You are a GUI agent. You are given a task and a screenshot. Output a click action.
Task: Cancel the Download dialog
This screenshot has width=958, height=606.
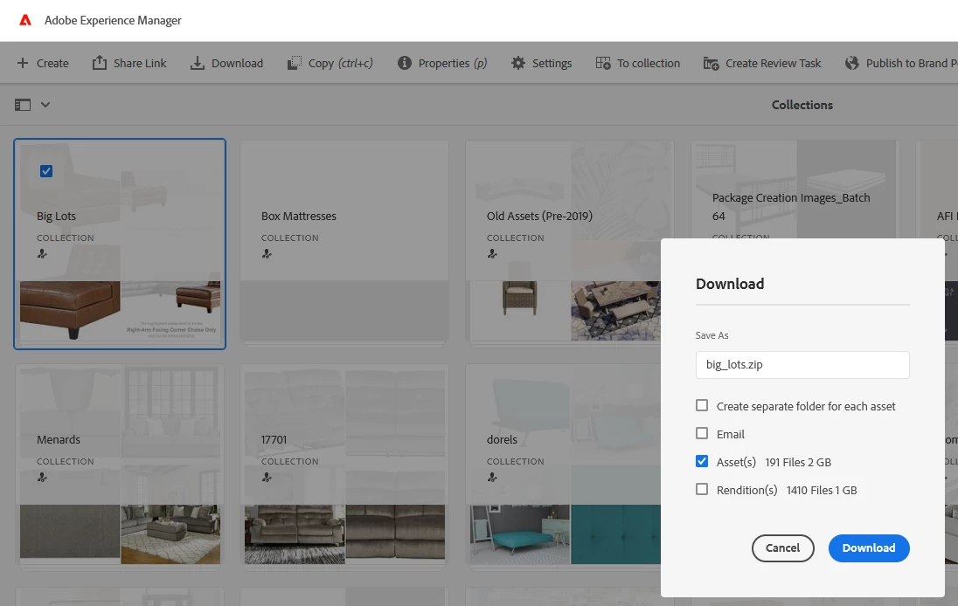pos(782,548)
